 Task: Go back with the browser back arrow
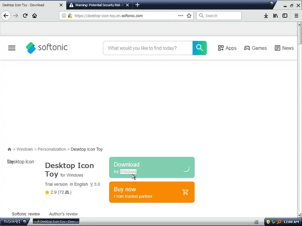[x=6, y=16]
